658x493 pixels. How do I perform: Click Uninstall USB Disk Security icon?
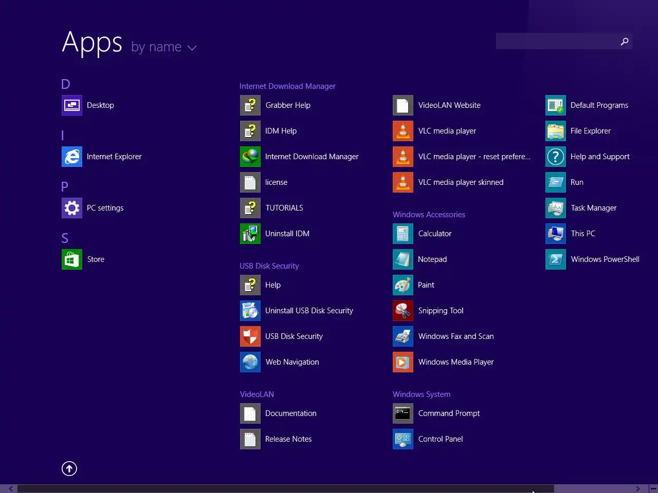pos(250,311)
